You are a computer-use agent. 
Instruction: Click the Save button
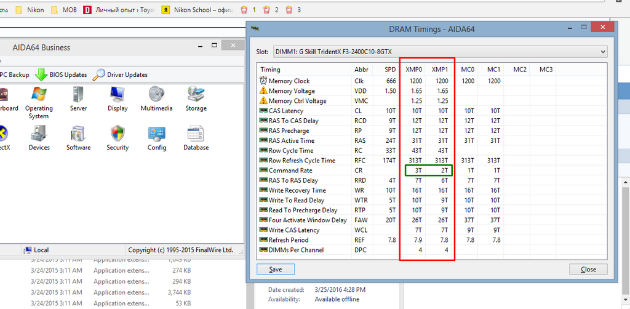click(x=276, y=269)
